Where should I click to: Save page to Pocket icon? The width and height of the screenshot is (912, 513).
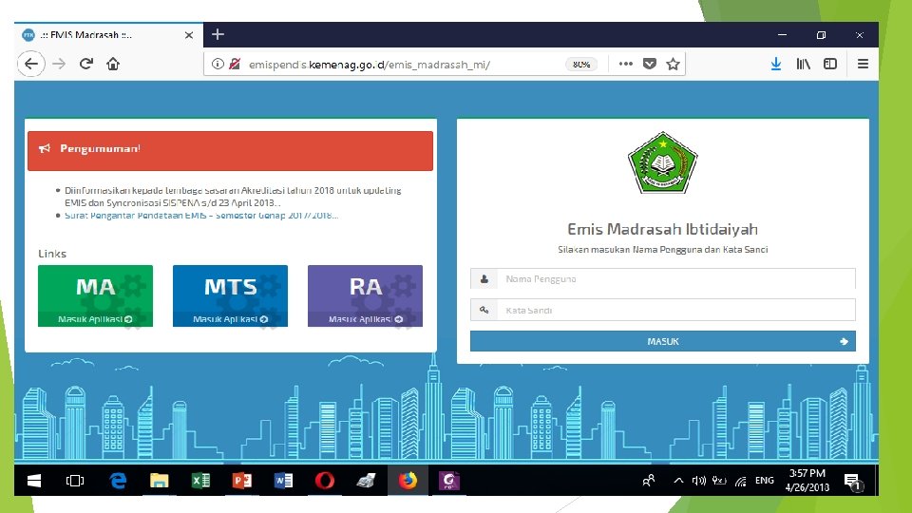click(650, 64)
